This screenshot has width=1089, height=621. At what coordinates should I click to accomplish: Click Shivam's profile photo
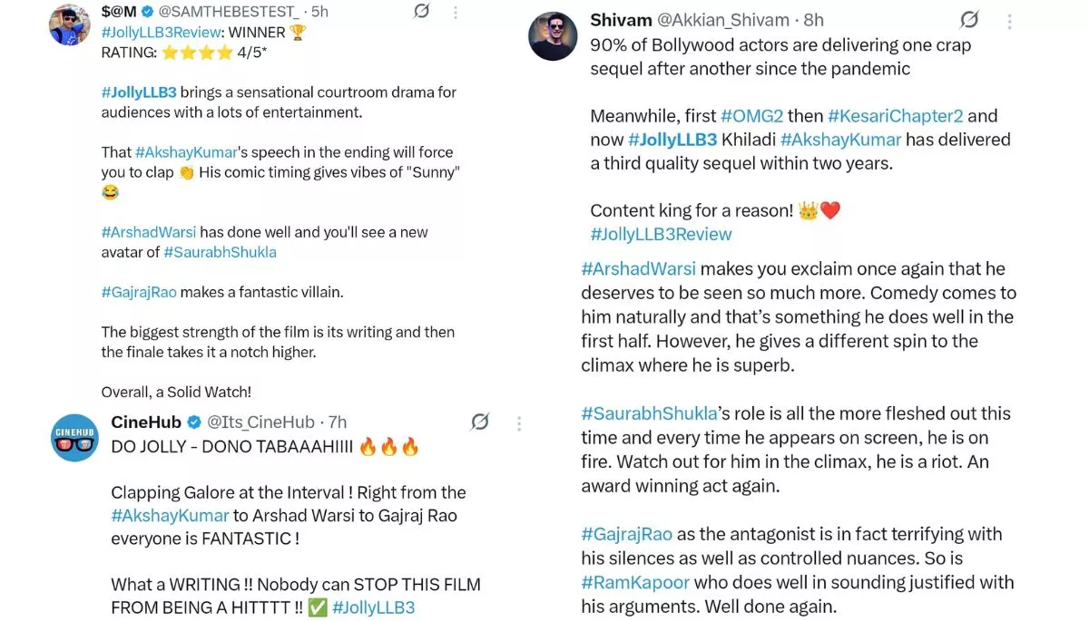click(553, 36)
